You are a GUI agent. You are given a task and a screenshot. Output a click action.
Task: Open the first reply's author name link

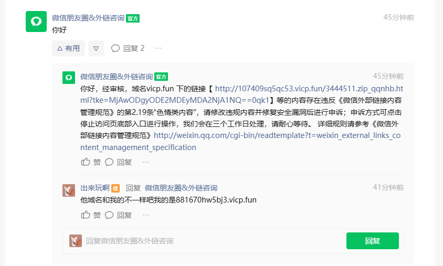click(117, 77)
